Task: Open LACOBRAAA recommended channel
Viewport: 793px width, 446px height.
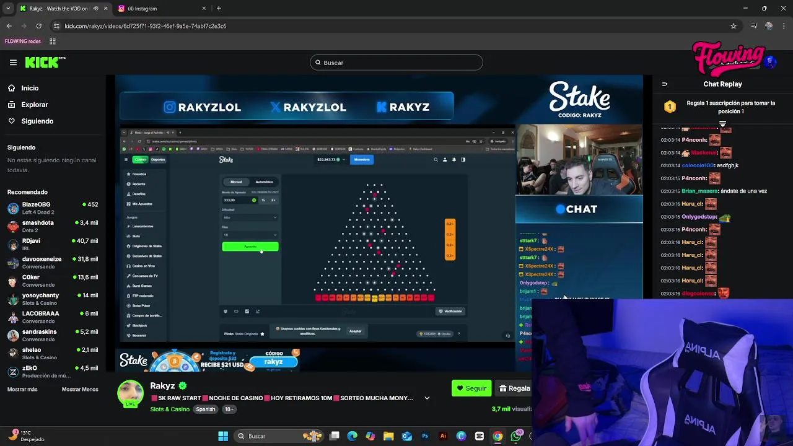Action: [53, 317]
